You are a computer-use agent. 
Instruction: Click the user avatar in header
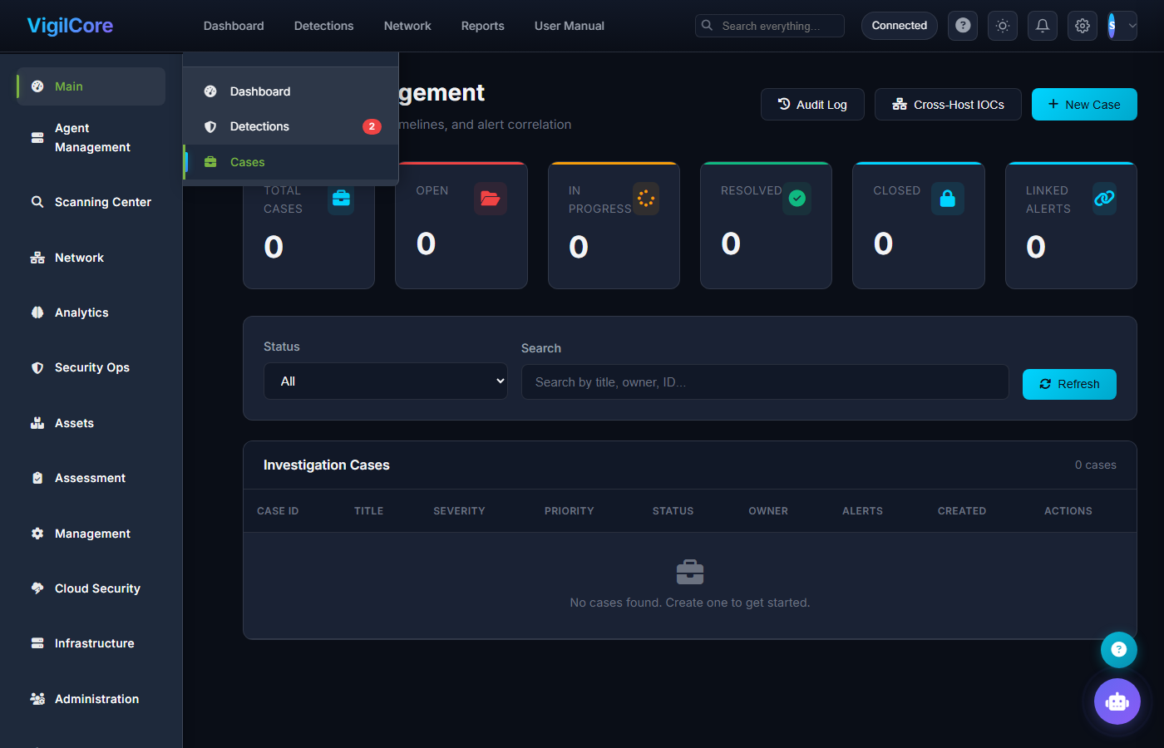[x=1112, y=26]
